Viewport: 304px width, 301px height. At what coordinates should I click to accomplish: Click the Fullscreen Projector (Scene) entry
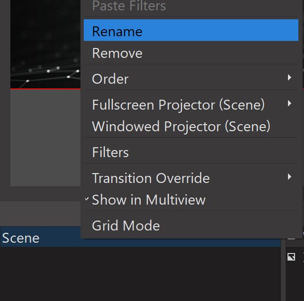(x=178, y=104)
